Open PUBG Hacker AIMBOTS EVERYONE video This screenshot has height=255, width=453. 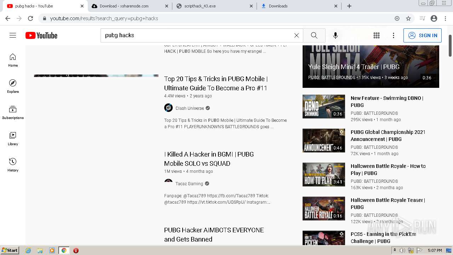(214, 234)
